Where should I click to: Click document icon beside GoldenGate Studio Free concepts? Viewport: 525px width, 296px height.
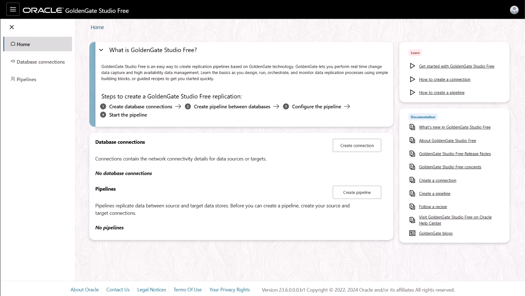point(412,167)
